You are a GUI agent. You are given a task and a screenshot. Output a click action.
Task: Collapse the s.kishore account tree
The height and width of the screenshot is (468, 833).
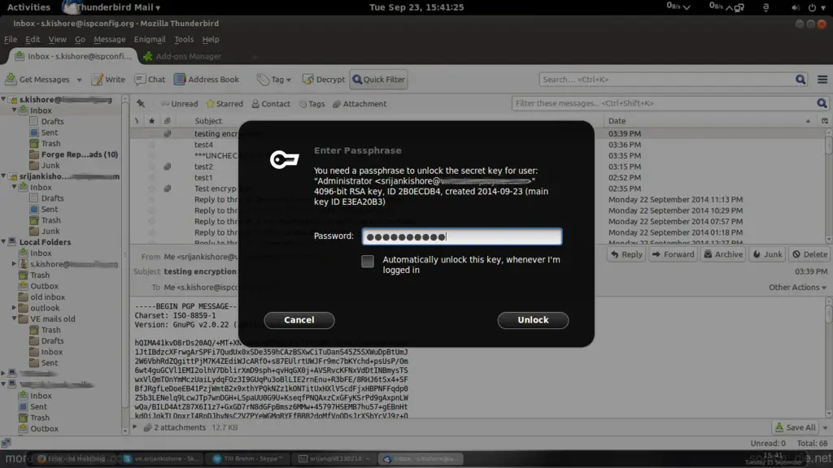pos(4,99)
